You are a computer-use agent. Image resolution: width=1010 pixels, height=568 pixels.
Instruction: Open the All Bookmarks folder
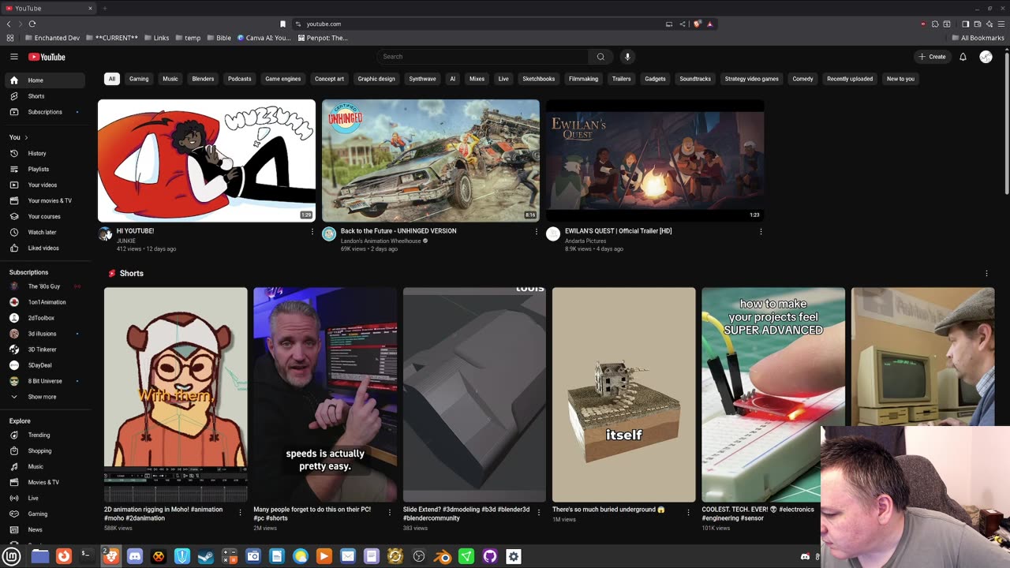coord(978,38)
